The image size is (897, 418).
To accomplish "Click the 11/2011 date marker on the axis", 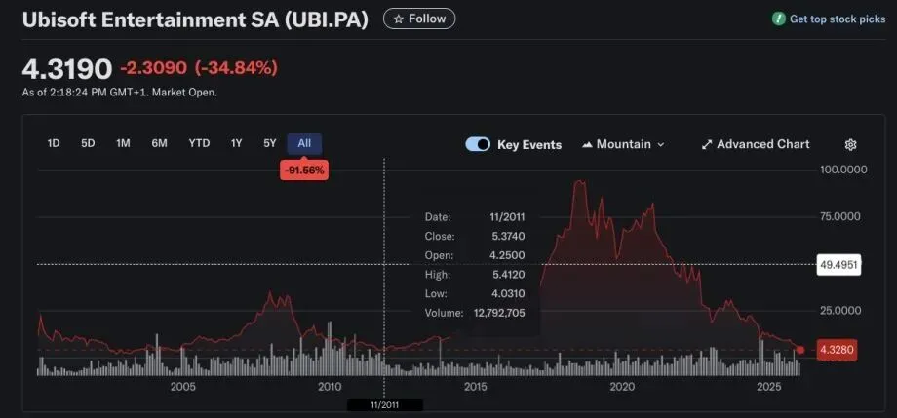I will [x=384, y=405].
